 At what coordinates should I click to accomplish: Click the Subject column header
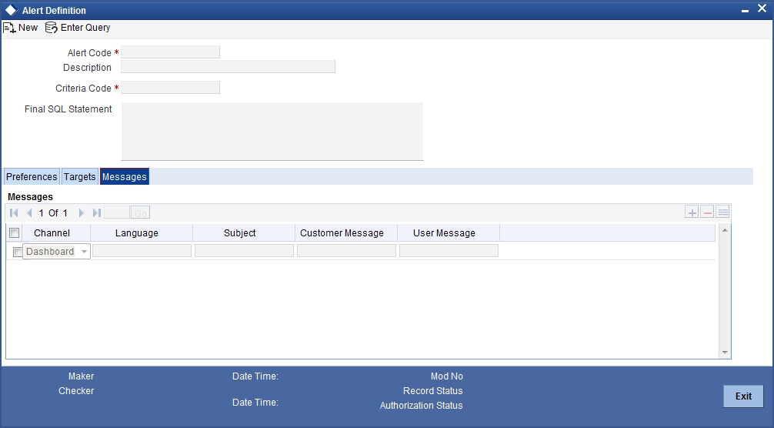[240, 233]
